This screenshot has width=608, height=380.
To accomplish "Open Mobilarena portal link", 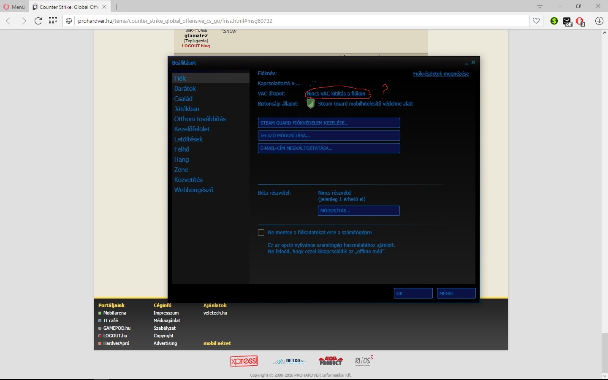I will click(115, 313).
